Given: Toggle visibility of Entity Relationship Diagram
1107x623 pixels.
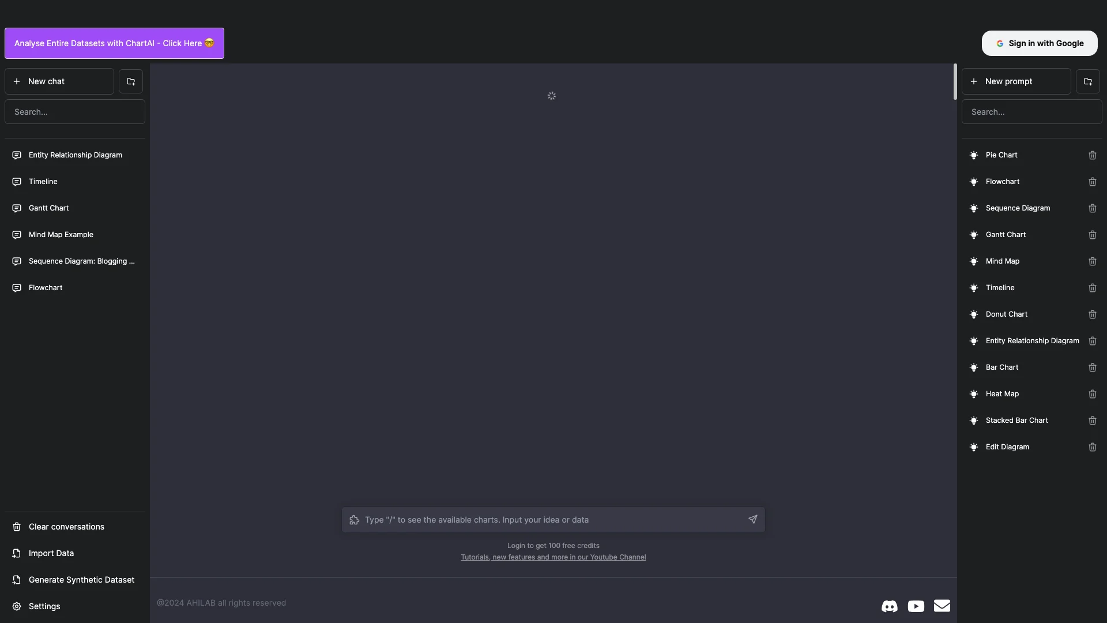Looking at the screenshot, I should tap(974, 341).
